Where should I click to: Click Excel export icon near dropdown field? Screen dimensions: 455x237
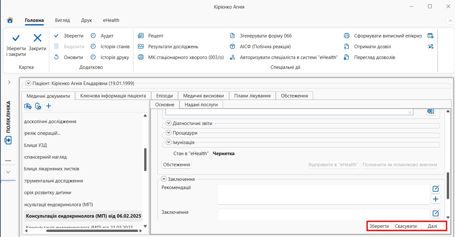coord(431,112)
